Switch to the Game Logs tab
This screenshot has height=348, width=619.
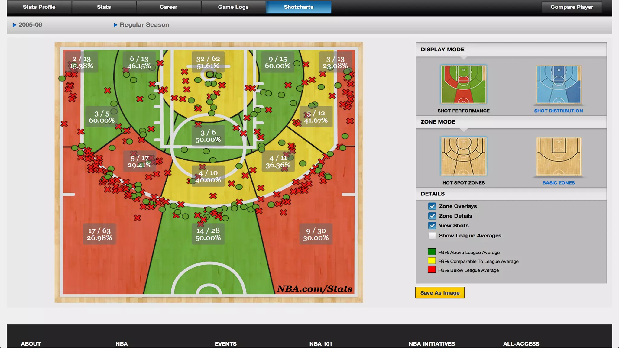[x=233, y=7]
